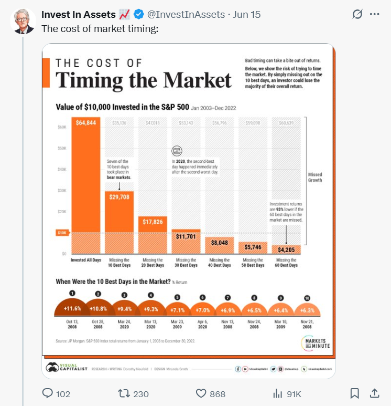Click the Markets in a Minute logo
The height and width of the screenshot is (406, 391).
tap(316, 343)
